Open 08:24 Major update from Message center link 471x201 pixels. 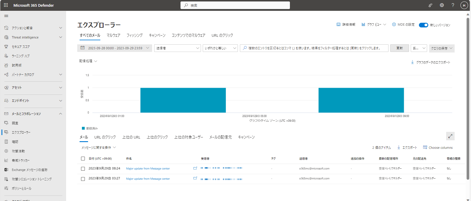(x=148, y=169)
